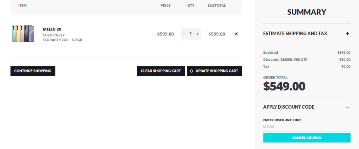This screenshot has height=149, width=359.
Task: Click the refresh icon in Update Shopping Cart
Action: click(x=191, y=71)
